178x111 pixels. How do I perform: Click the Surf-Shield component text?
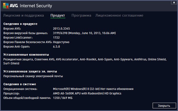(x=11, y=64)
